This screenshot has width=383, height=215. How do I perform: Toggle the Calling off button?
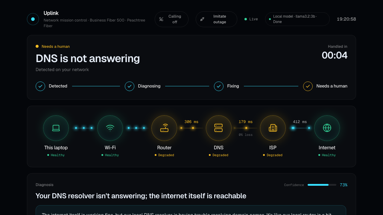(x=171, y=19)
